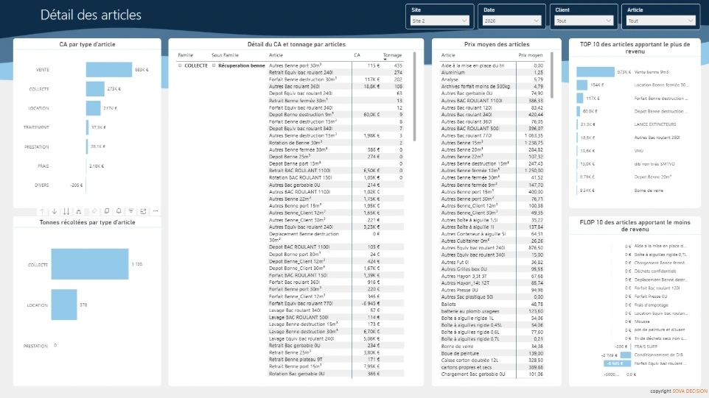The image size is (709, 398).
Task: Sort by the CA column header
Action: 357,55
